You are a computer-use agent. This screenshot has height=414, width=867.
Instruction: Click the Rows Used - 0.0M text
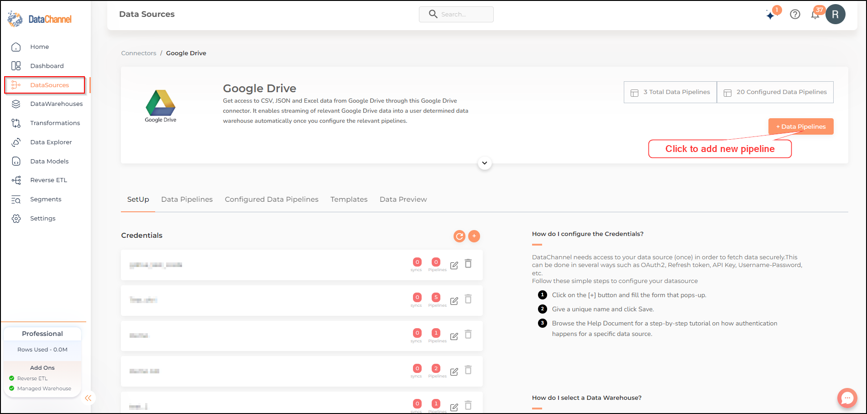(x=42, y=350)
